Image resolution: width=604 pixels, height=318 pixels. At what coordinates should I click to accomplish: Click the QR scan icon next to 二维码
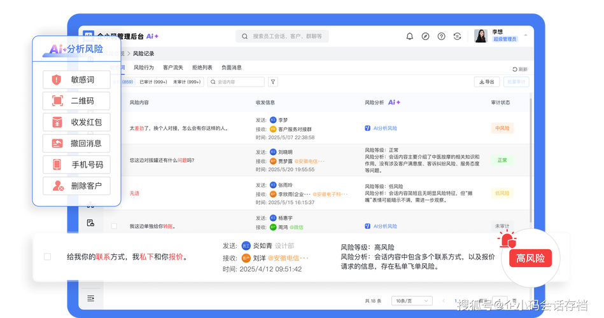coord(57,101)
